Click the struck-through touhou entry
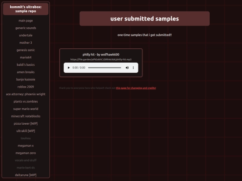Screen dimensions: 242x181 26,139
